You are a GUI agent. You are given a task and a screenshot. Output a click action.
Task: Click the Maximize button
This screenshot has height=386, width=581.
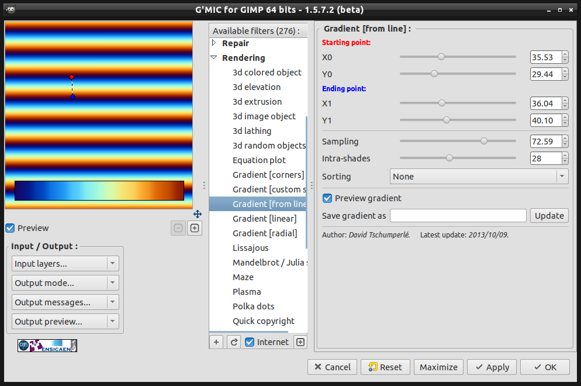[x=439, y=367]
